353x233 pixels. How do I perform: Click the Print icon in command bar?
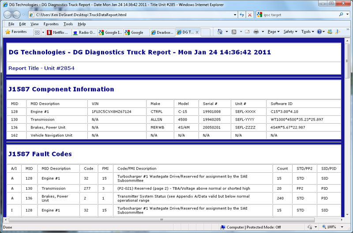[x=256, y=32]
